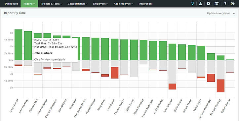The width and height of the screenshot is (239, 121).
Task: Expand the Add employee dropdown
Action: point(123,4)
